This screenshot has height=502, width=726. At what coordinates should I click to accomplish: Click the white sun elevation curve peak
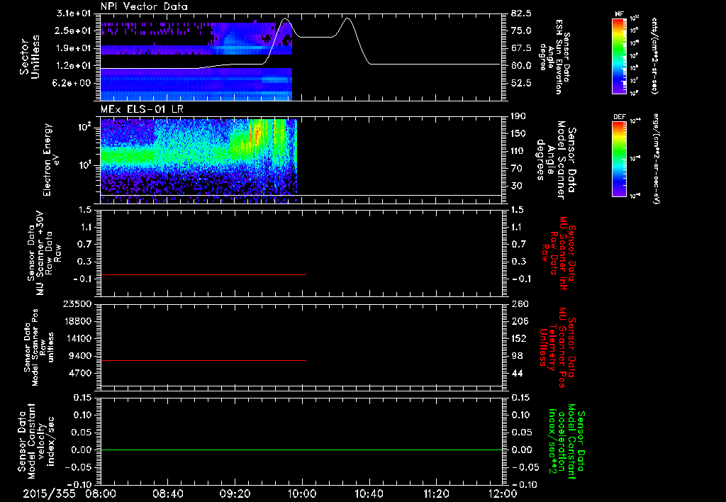tap(285, 19)
